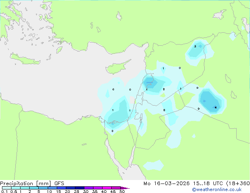Select the 2–5 mm legend color
The image size is (250, 193).
(34, 188)
